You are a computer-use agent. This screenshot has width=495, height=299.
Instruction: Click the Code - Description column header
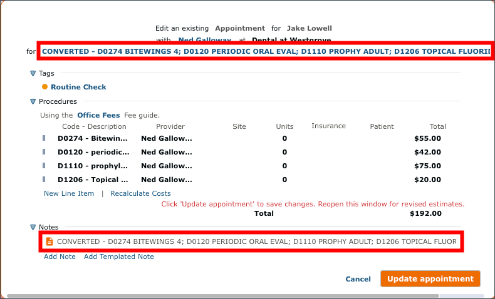tap(94, 126)
